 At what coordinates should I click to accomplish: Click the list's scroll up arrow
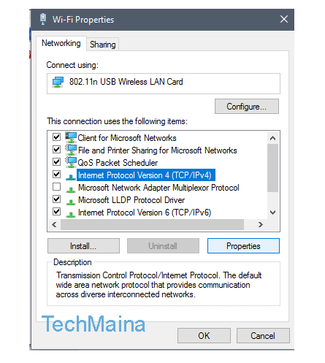(x=272, y=138)
